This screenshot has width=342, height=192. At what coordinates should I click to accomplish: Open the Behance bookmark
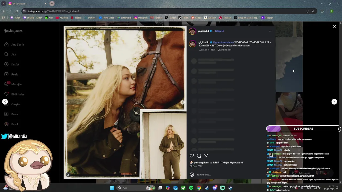[156, 18]
